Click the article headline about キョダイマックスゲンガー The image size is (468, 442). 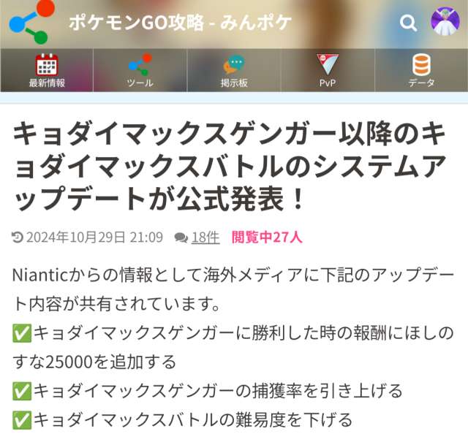[x=230, y=166]
